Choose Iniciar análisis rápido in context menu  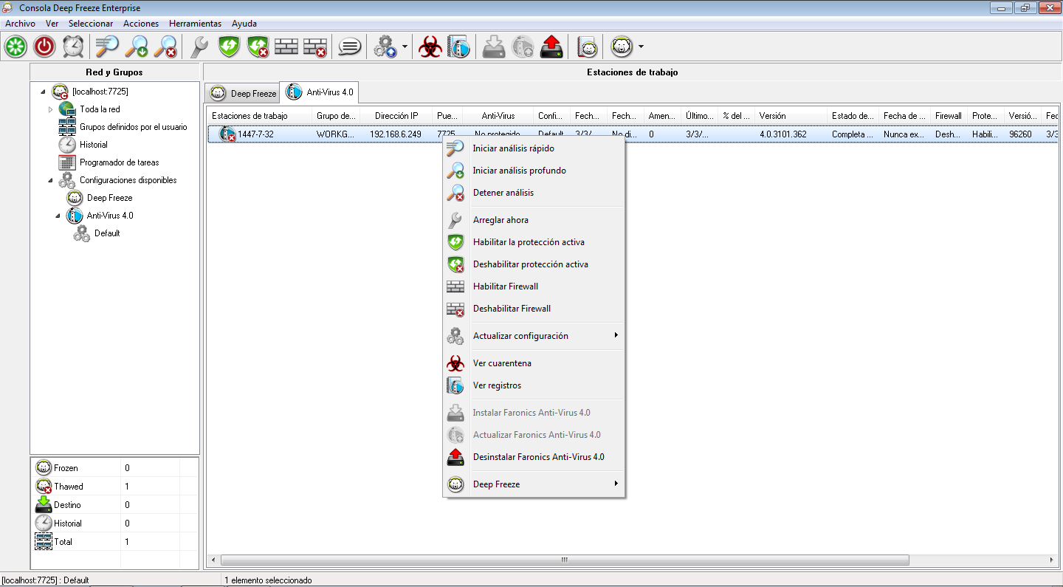tap(534, 148)
